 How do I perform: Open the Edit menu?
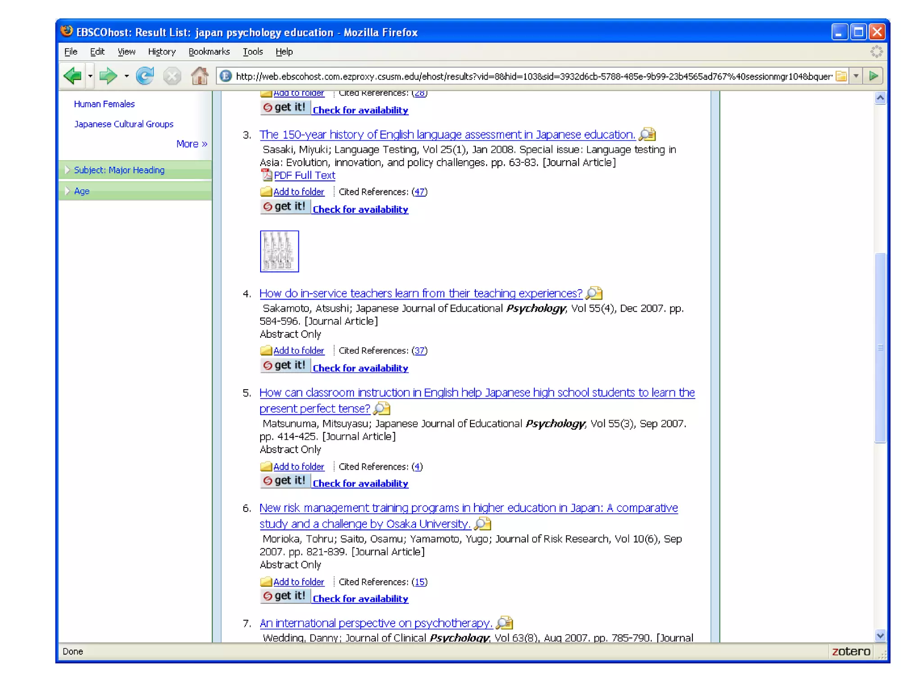click(97, 52)
